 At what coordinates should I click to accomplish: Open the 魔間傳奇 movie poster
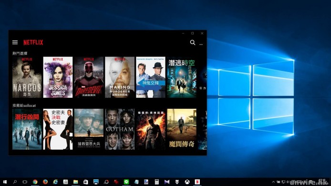(182, 129)
